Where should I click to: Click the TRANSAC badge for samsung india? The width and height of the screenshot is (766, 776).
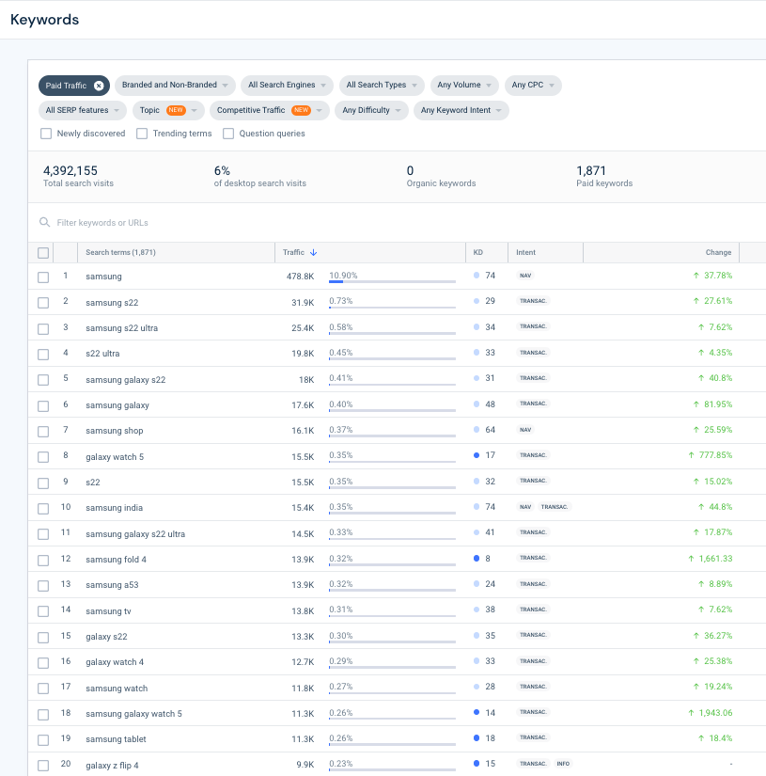click(x=555, y=507)
